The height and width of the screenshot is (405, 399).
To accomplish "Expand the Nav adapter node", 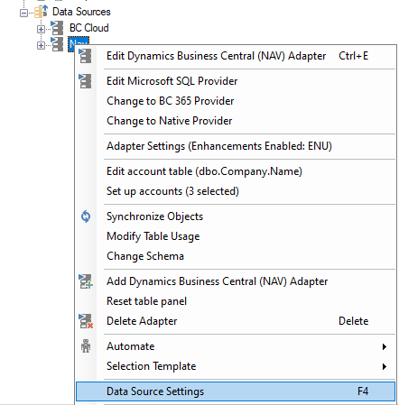I will click(41, 45).
